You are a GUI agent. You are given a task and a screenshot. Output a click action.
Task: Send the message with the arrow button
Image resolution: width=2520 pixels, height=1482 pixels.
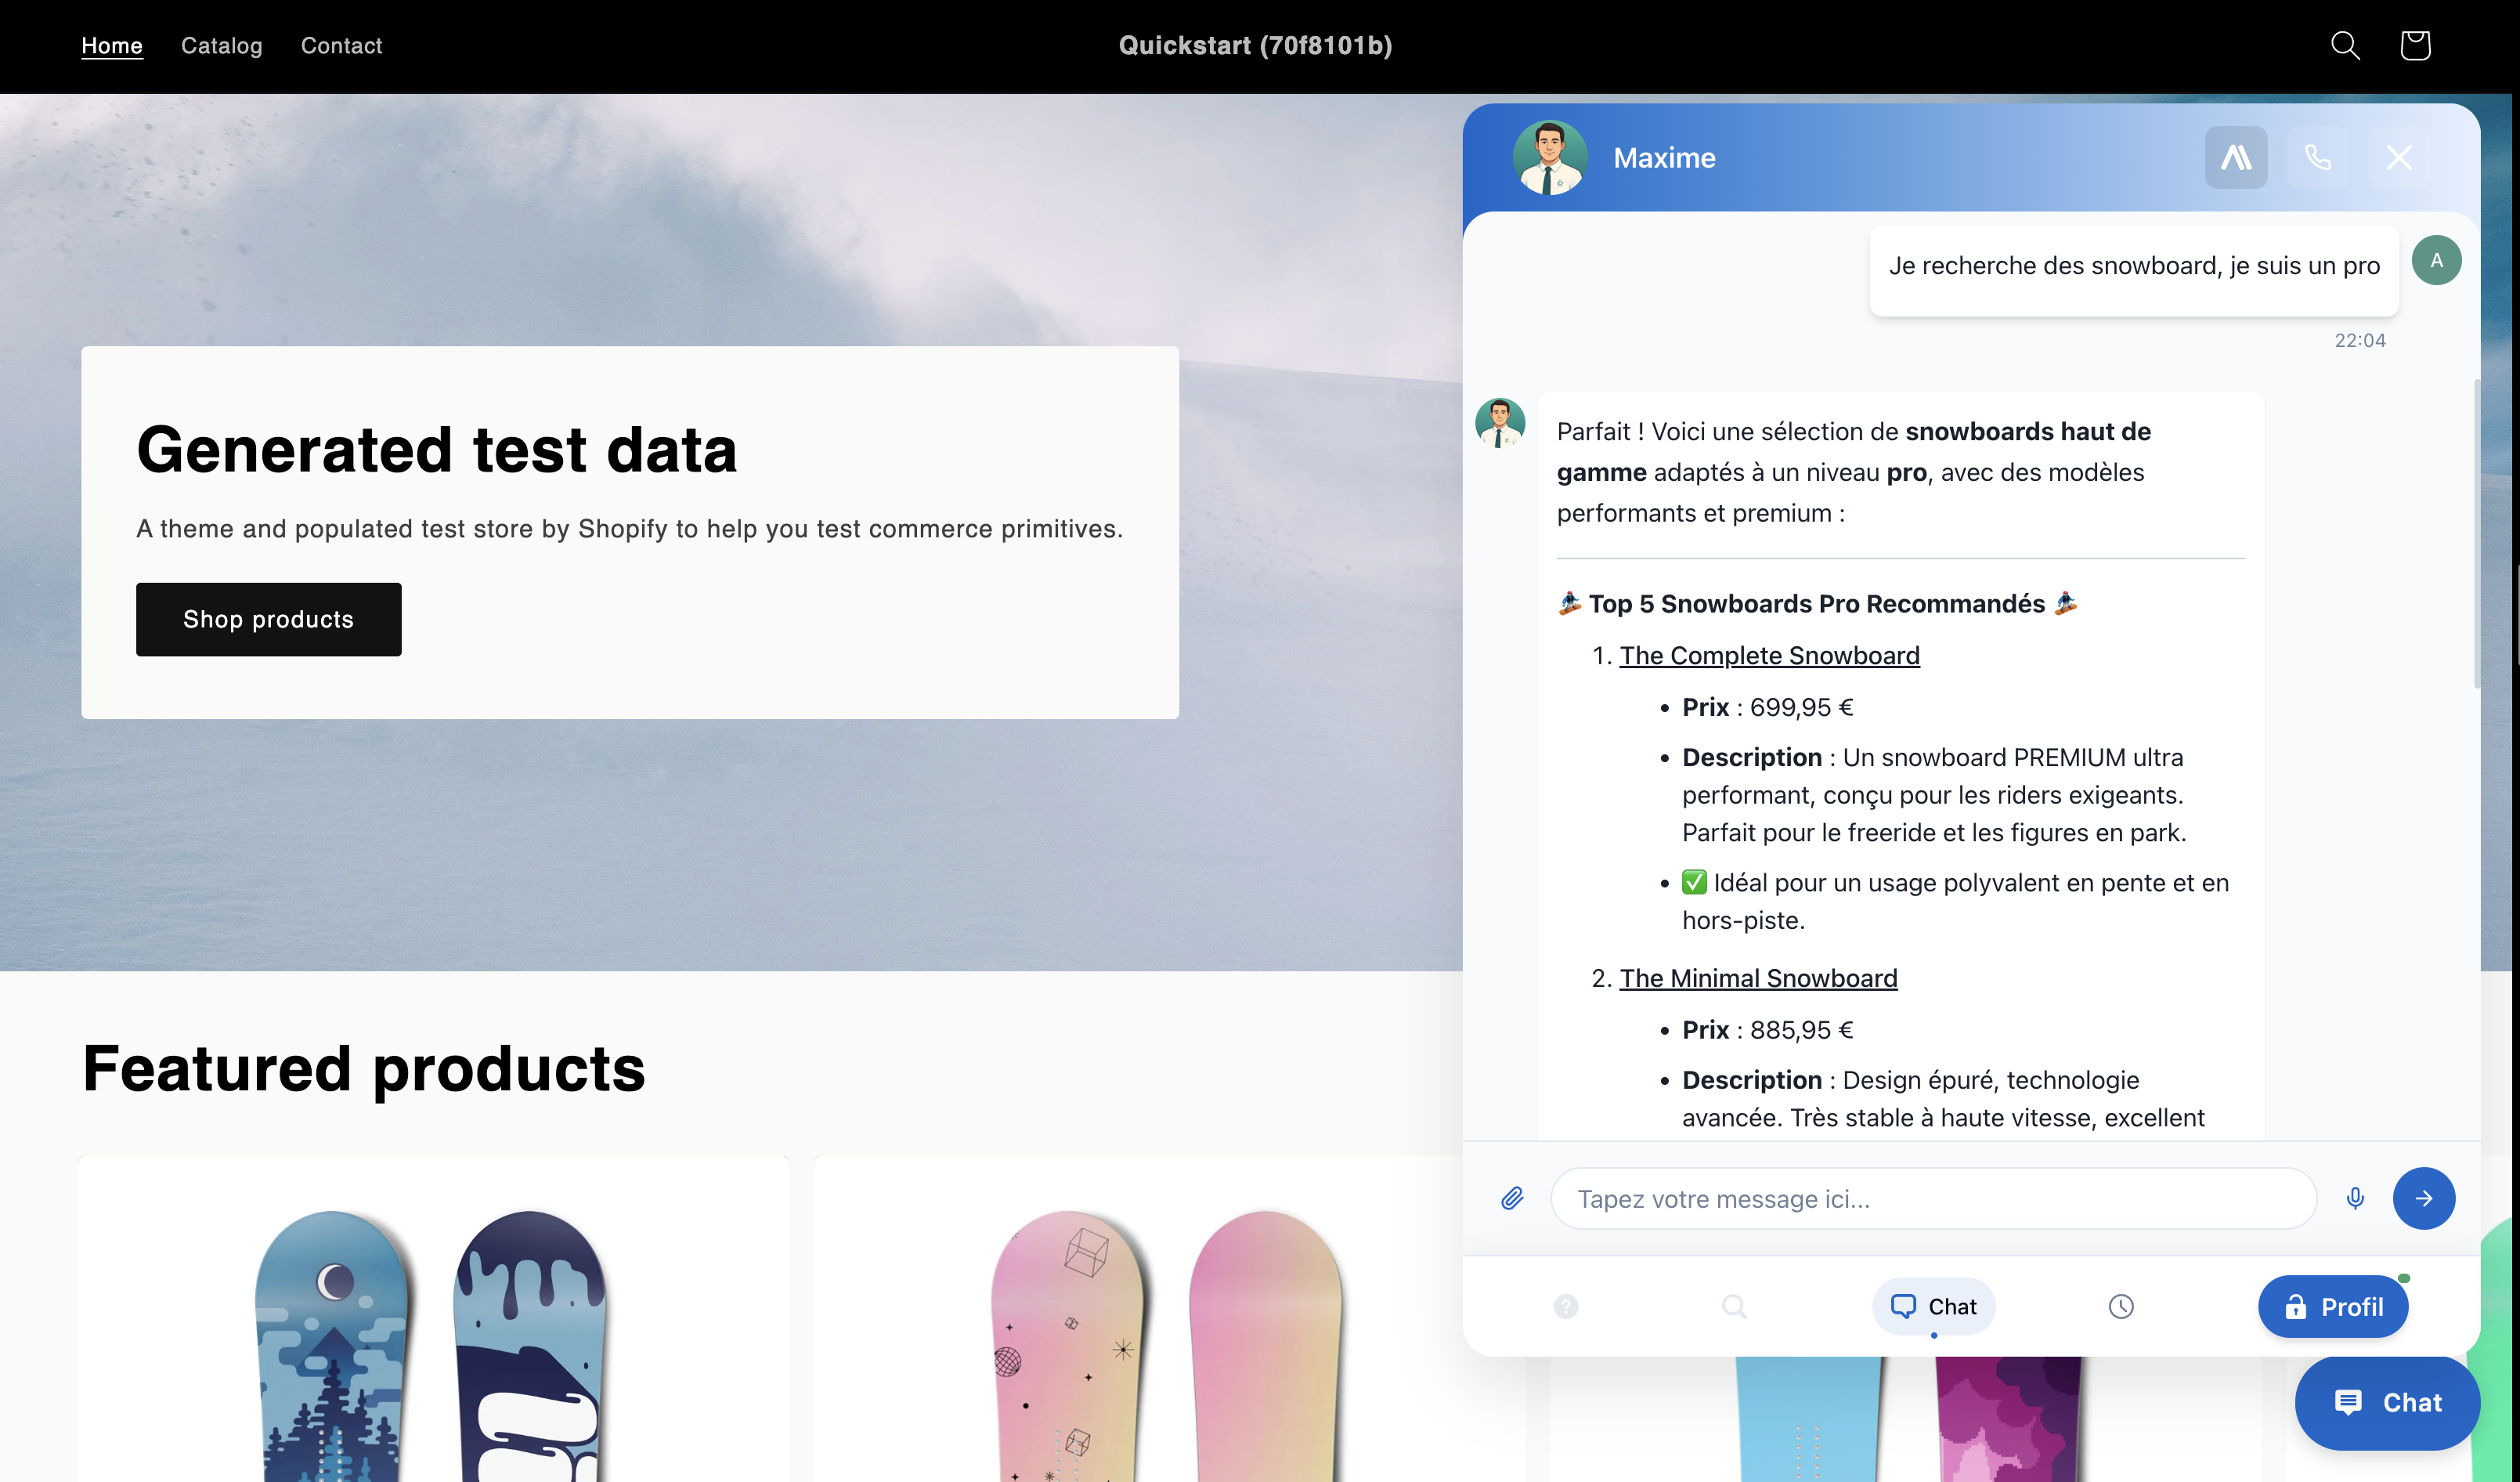2423,1198
